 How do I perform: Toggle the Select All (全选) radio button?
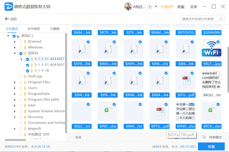72,137
